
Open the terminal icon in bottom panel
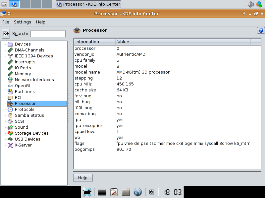(x=102, y=192)
